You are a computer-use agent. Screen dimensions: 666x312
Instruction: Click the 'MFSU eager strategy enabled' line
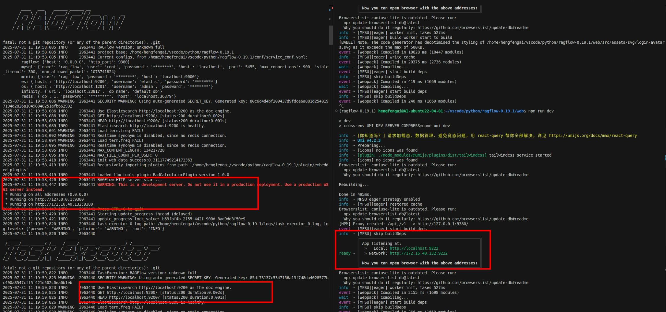(379, 199)
